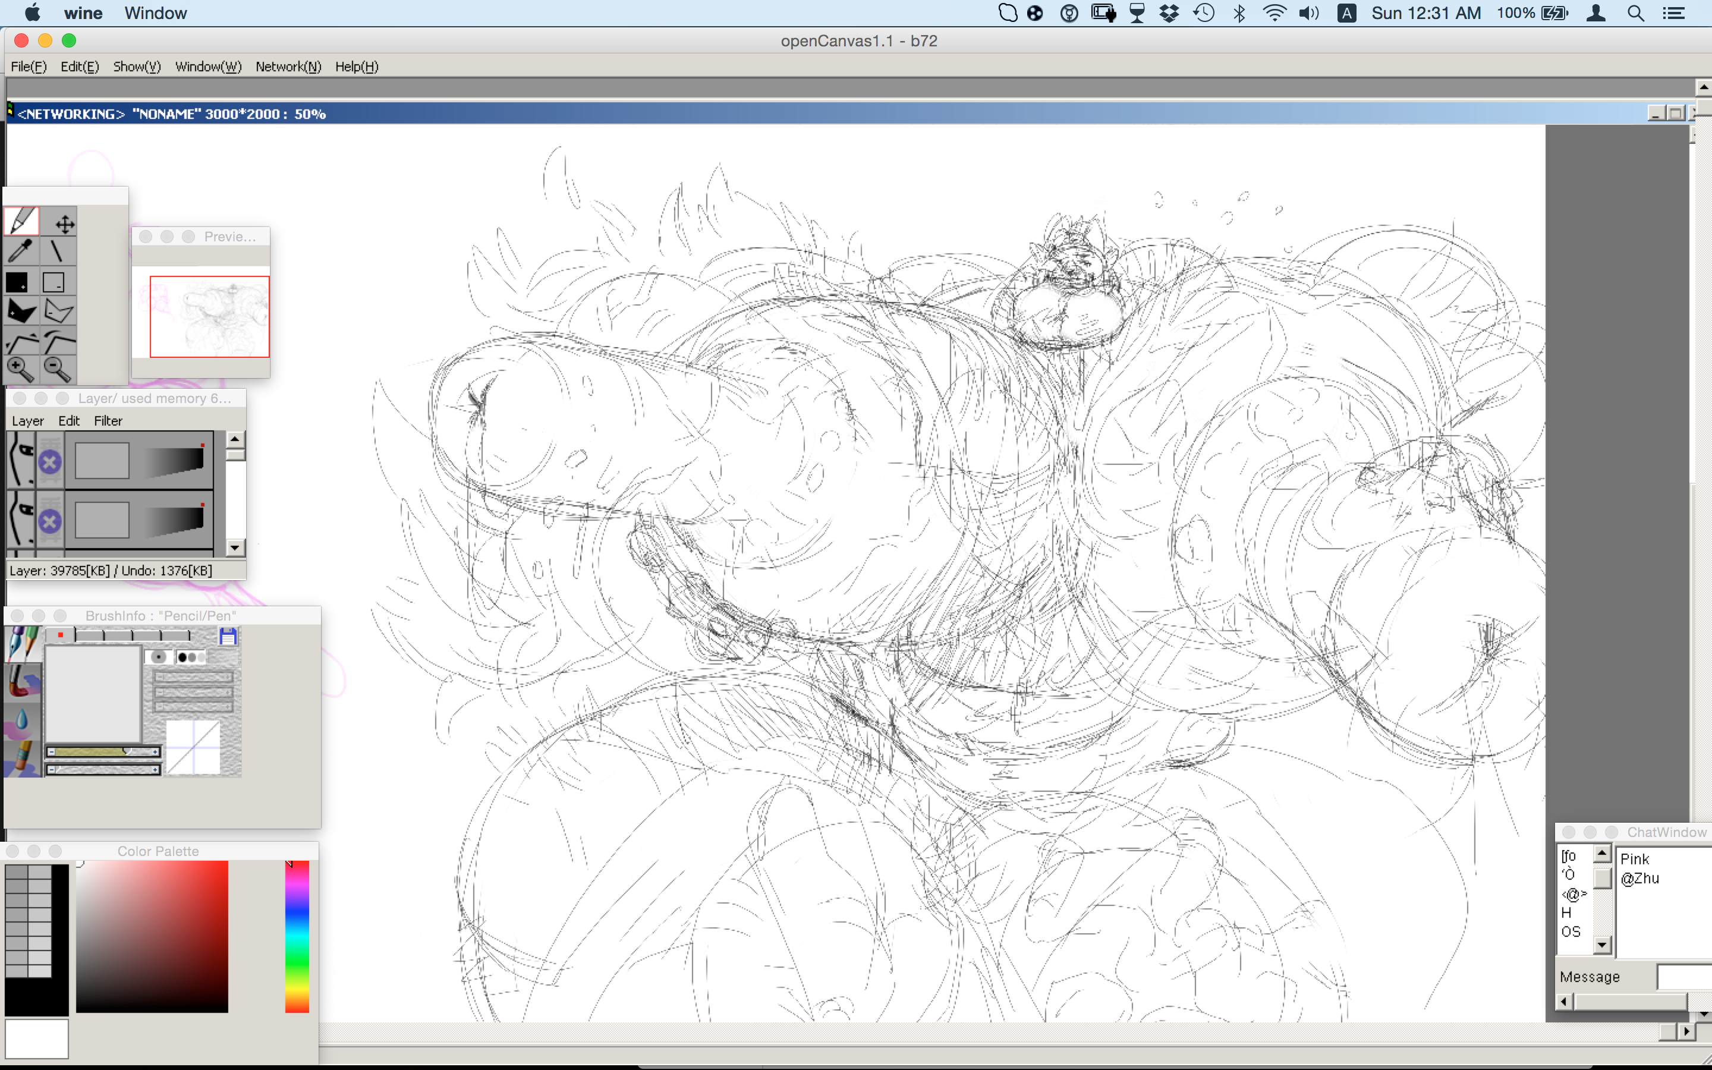Screen dimensions: 1712x1070
Task: Click the zoom in magnifier tool
Action: (x=20, y=369)
